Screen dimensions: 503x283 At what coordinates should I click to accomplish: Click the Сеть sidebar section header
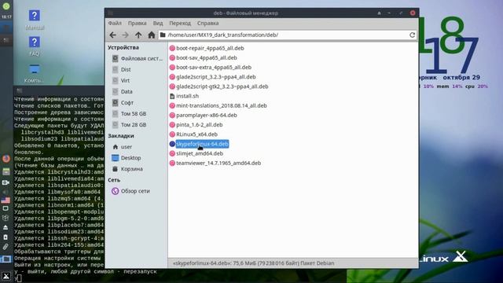coord(114,180)
